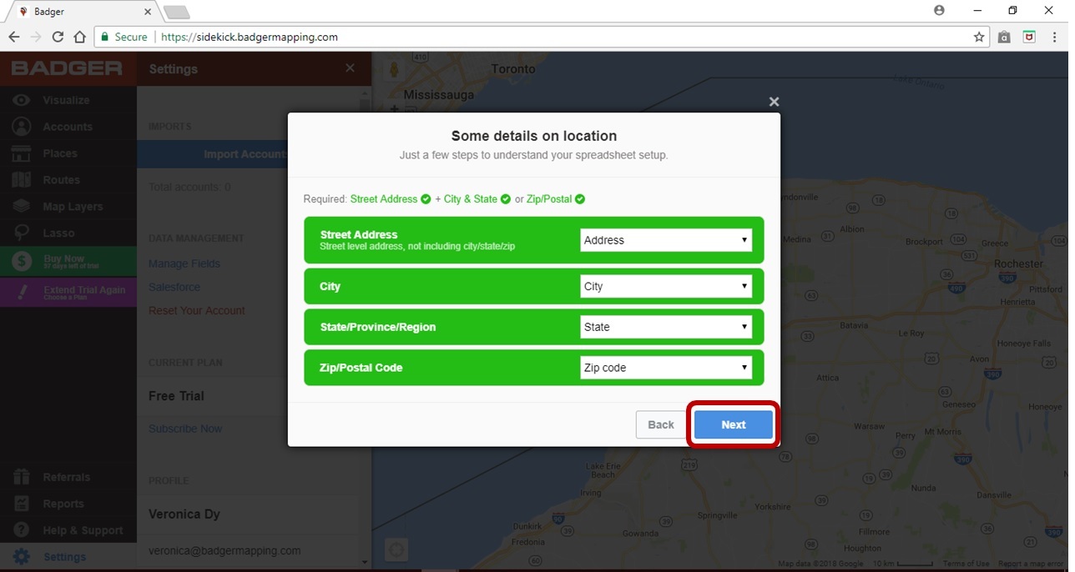The image size is (1075, 572).
Task: Click the red extension icon in Chrome toolbar
Action: pos(1029,37)
